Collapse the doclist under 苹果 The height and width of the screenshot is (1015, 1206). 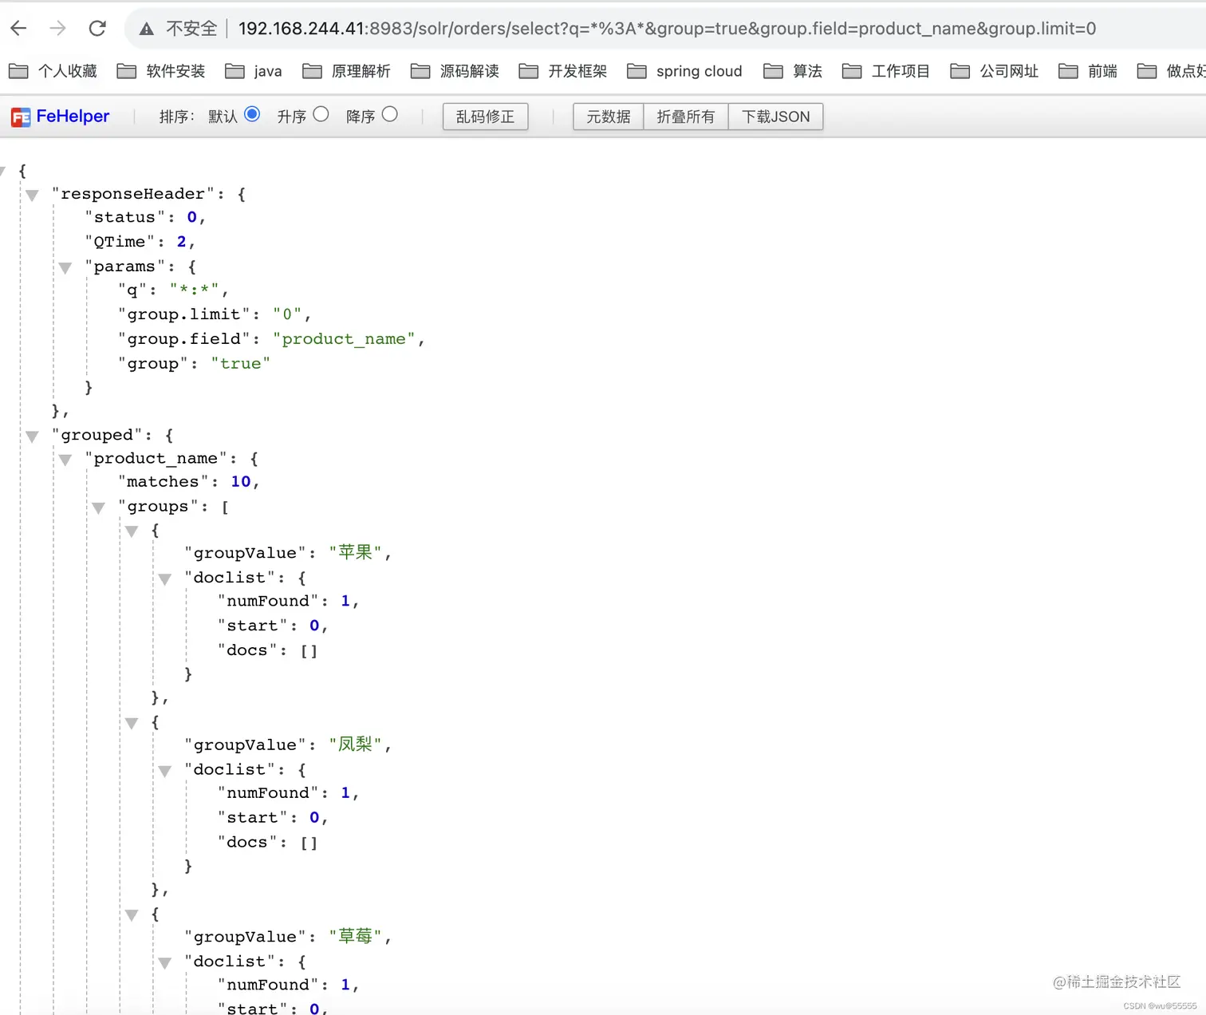pos(164,579)
